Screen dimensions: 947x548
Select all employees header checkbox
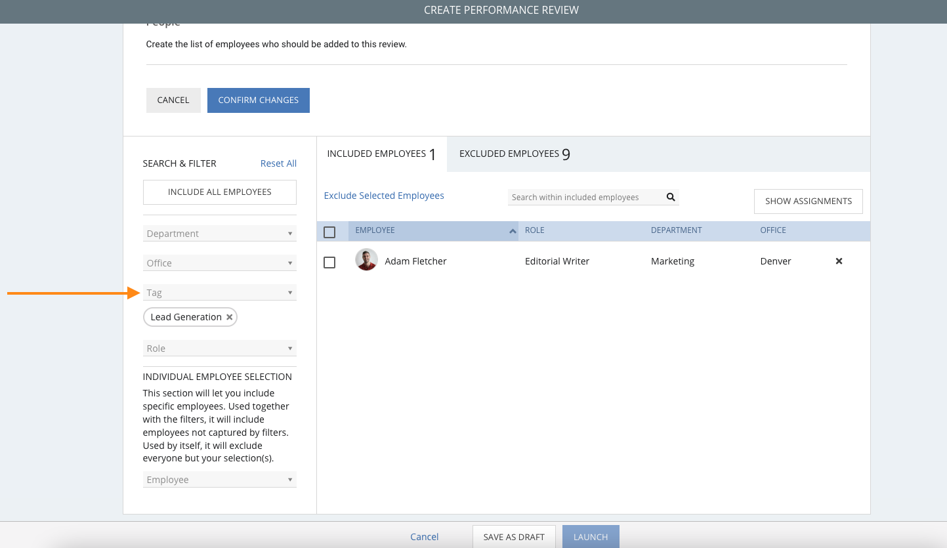(x=329, y=232)
